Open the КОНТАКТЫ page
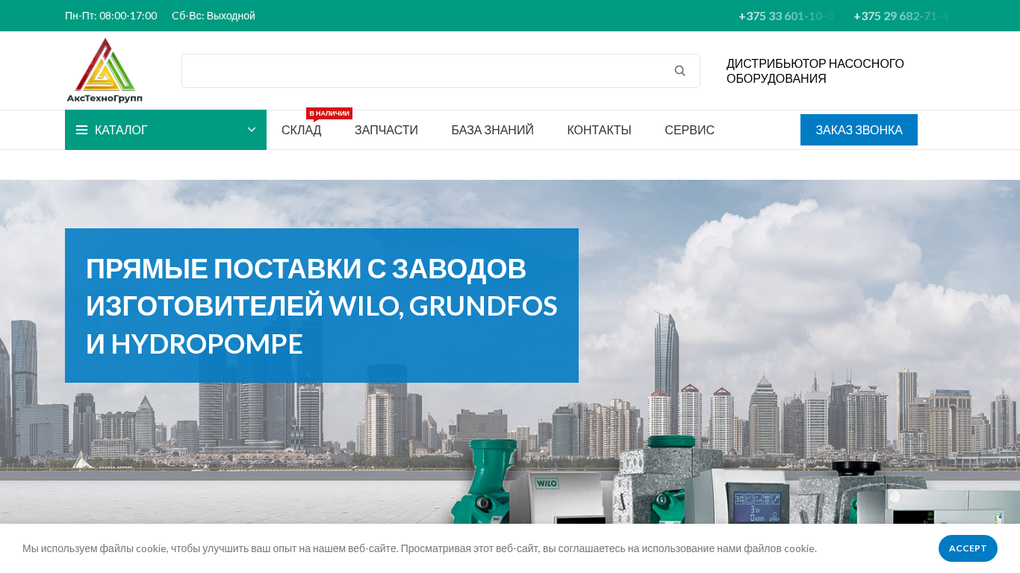 (x=599, y=130)
